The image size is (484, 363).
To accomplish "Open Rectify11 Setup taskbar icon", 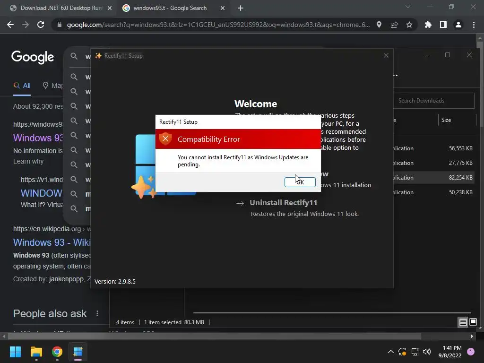I will coord(78,352).
